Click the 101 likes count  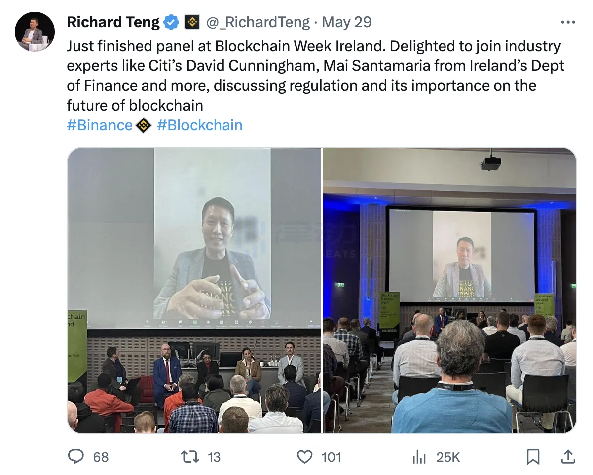pyautogui.click(x=331, y=457)
